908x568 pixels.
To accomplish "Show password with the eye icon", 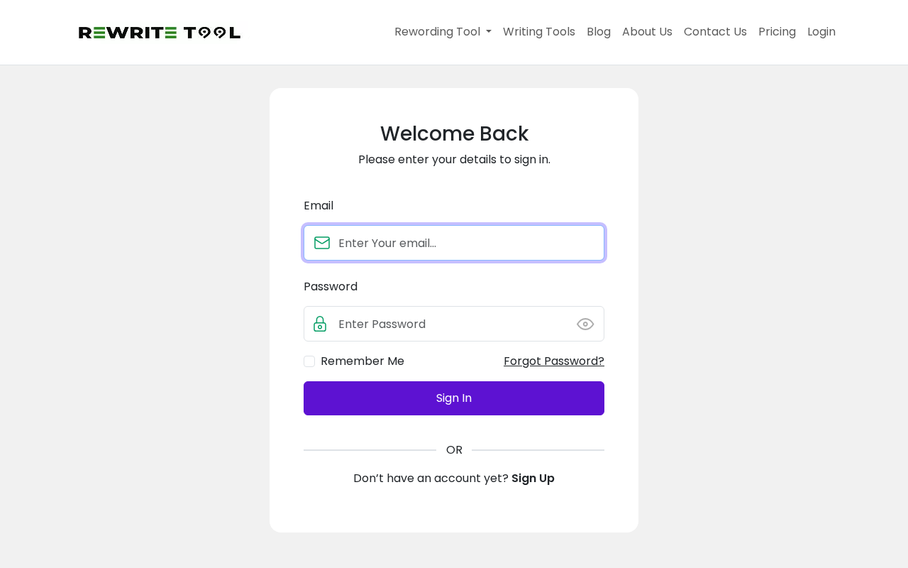I will point(585,324).
